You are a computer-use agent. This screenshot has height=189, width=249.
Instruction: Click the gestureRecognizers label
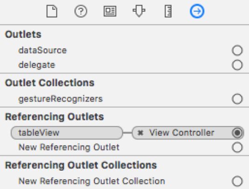[61, 99]
